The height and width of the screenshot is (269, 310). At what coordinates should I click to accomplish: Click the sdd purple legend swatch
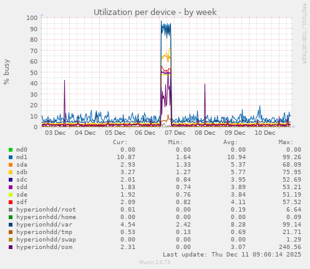click(11, 187)
